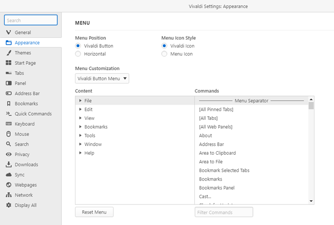Click the Commands list scroll up arrow
This screenshot has height=225, width=334.
(x=311, y=99)
